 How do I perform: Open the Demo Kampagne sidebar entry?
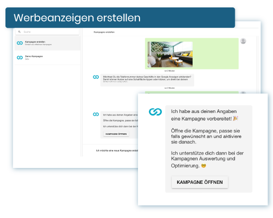coord(47,57)
